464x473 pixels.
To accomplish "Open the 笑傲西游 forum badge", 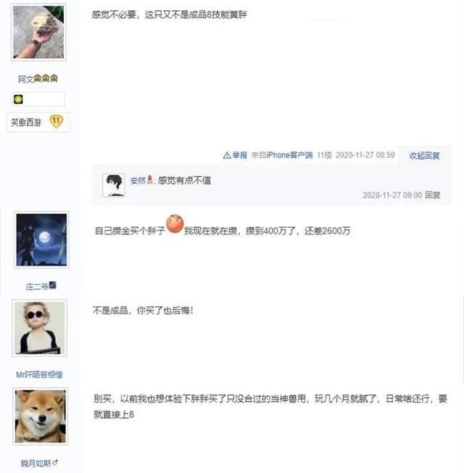I will tap(26, 122).
